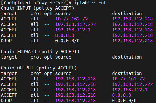Click destination 192.168.112.218 beside source 8.8.8.8

point(132,35)
